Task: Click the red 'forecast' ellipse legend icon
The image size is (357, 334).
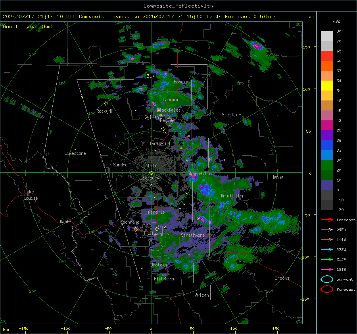Action: (327, 289)
